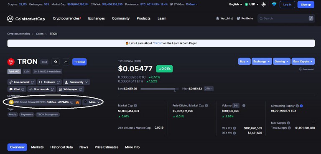Click the diamond rewards icon
Image resolution: width=321 pixels, height=154 pixels.
point(274,4)
